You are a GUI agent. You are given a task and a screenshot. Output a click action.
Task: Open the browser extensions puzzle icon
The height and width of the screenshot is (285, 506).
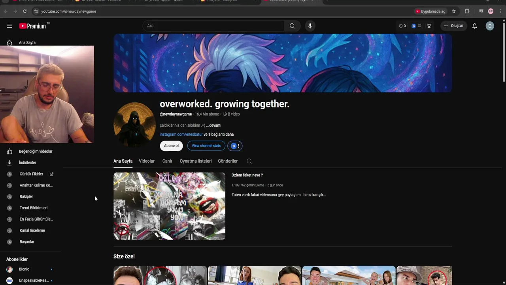[467, 11]
